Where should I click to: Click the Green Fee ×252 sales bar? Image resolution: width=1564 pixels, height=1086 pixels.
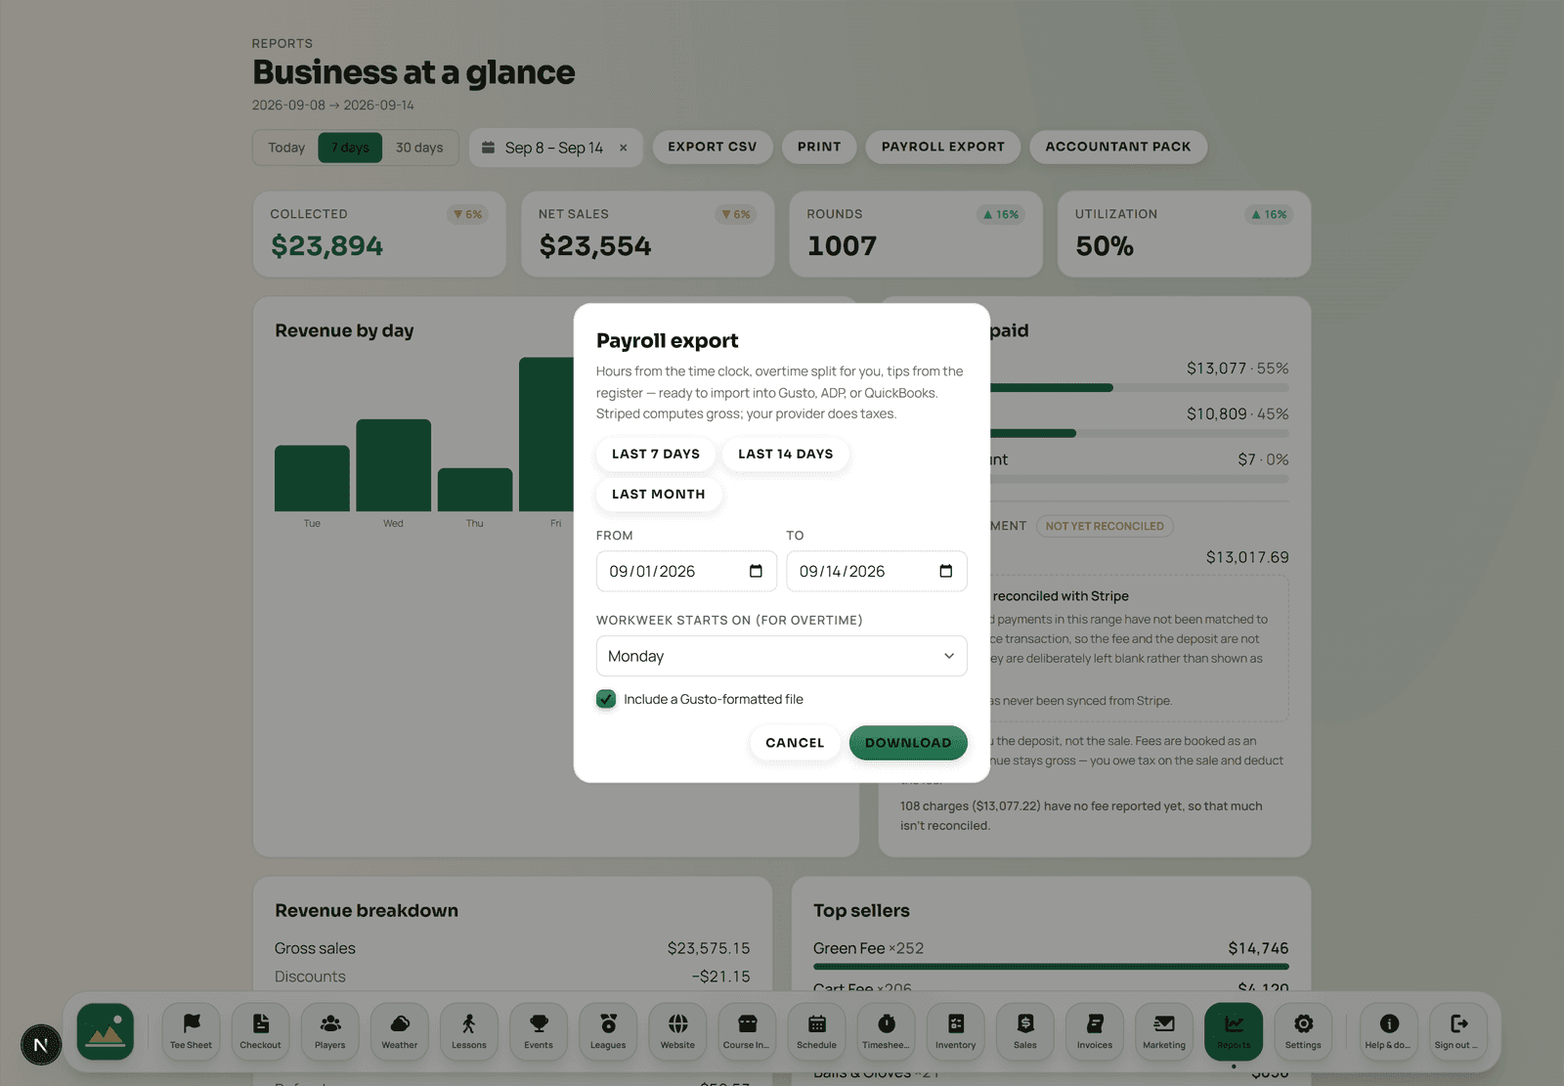[x=1051, y=967]
